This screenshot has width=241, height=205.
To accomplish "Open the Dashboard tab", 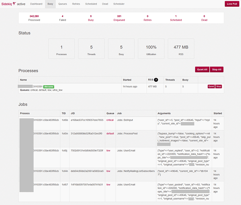I will click(36, 4).
